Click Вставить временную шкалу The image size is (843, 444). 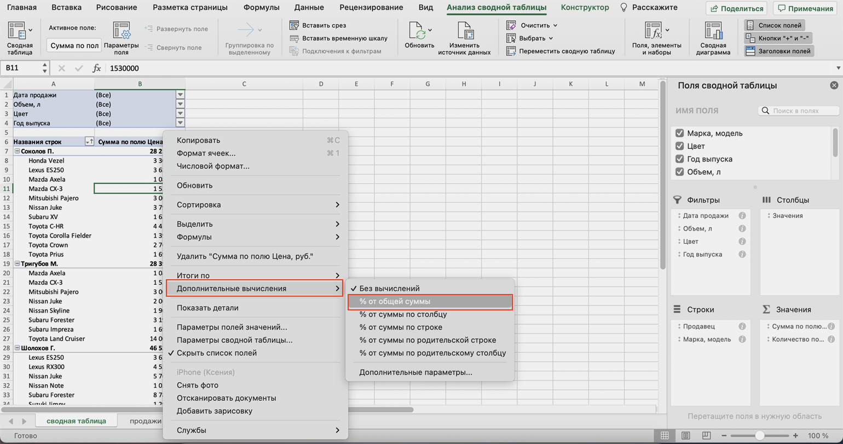point(294,38)
